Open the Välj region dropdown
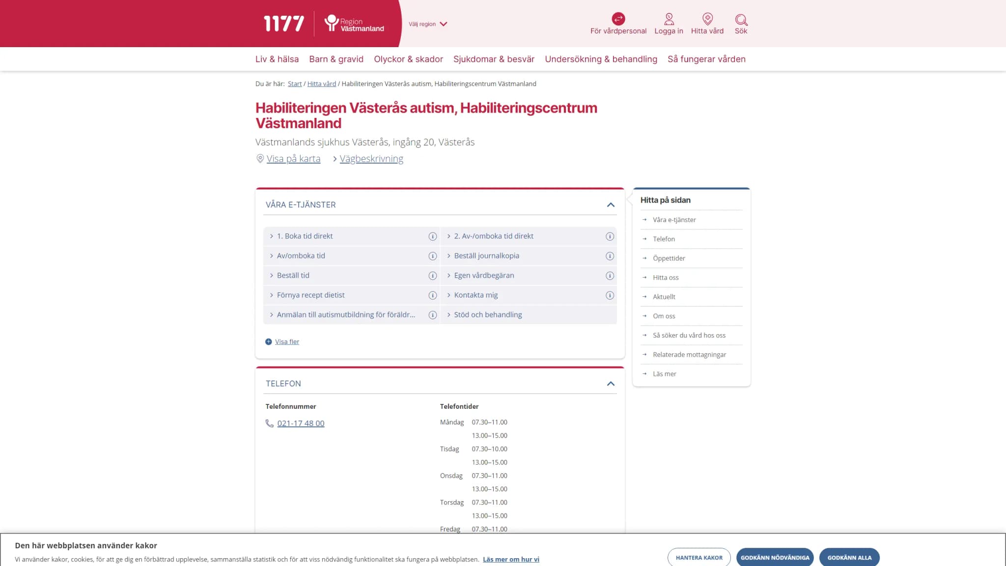This screenshot has width=1006, height=566. click(x=428, y=24)
